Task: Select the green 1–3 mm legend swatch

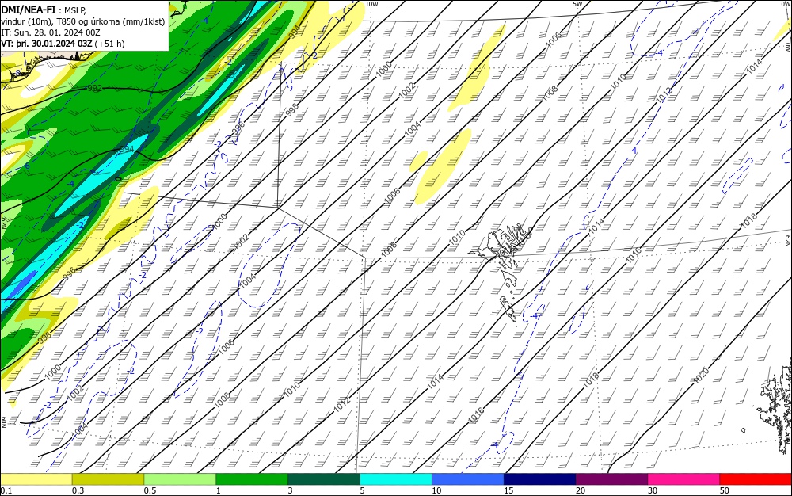Action: click(252, 479)
